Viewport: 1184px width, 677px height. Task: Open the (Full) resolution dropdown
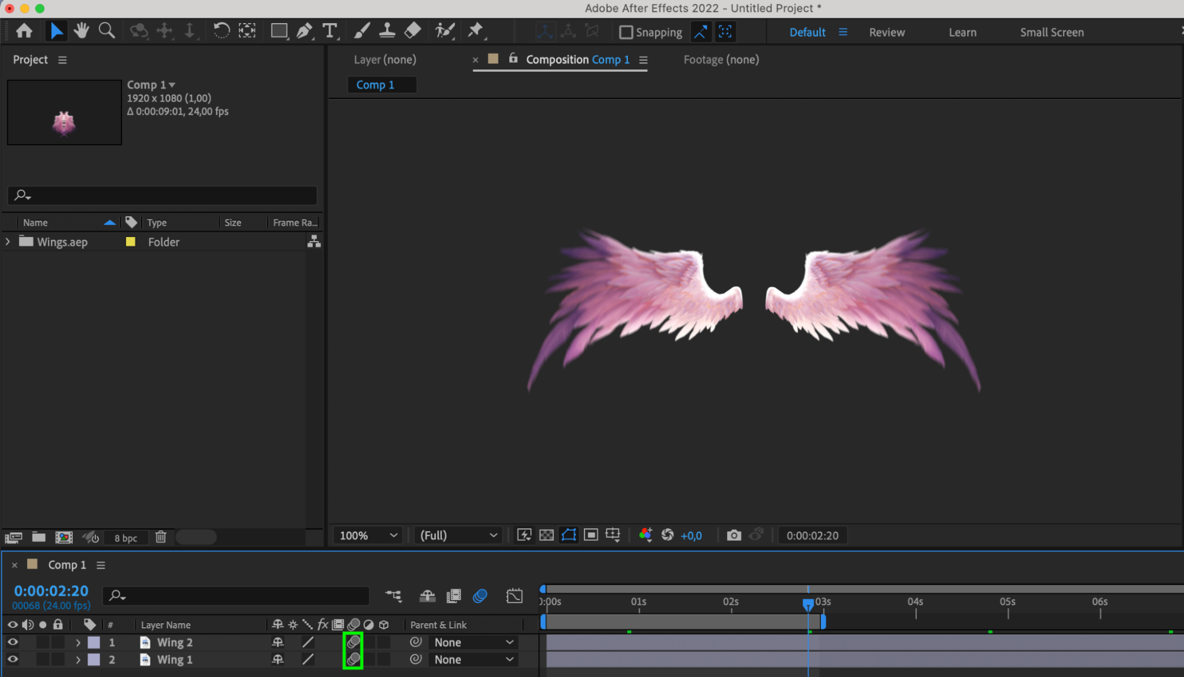[x=458, y=535]
